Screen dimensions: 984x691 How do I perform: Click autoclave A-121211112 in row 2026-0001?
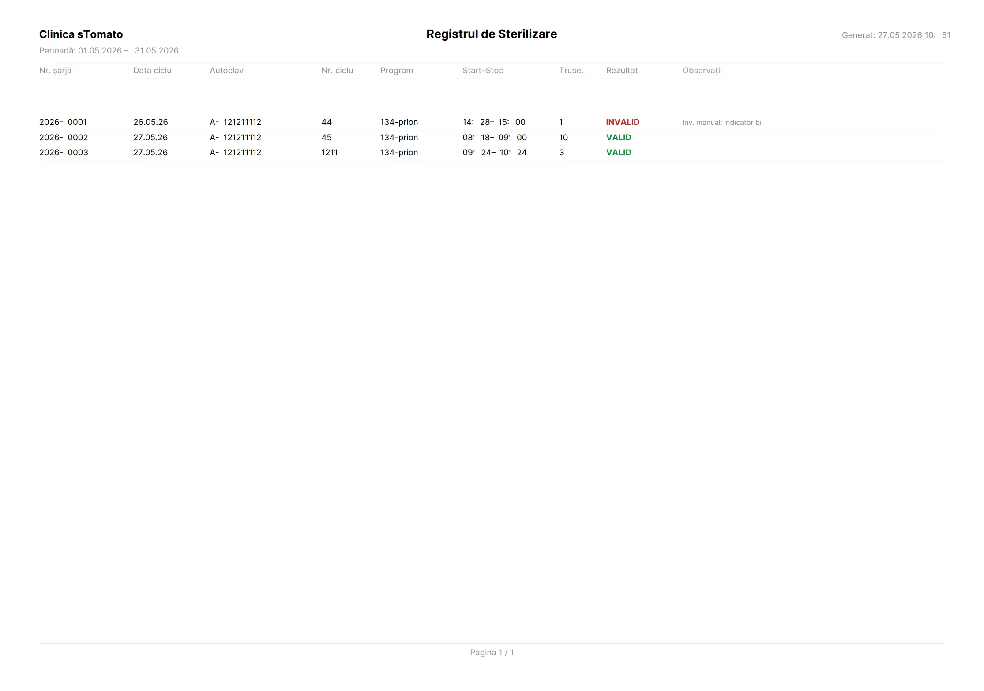pyautogui.click(x=236, y=122)
